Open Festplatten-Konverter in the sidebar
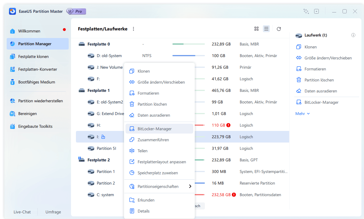The height and width of the screenshot is (219, 364). click(38, 69)
